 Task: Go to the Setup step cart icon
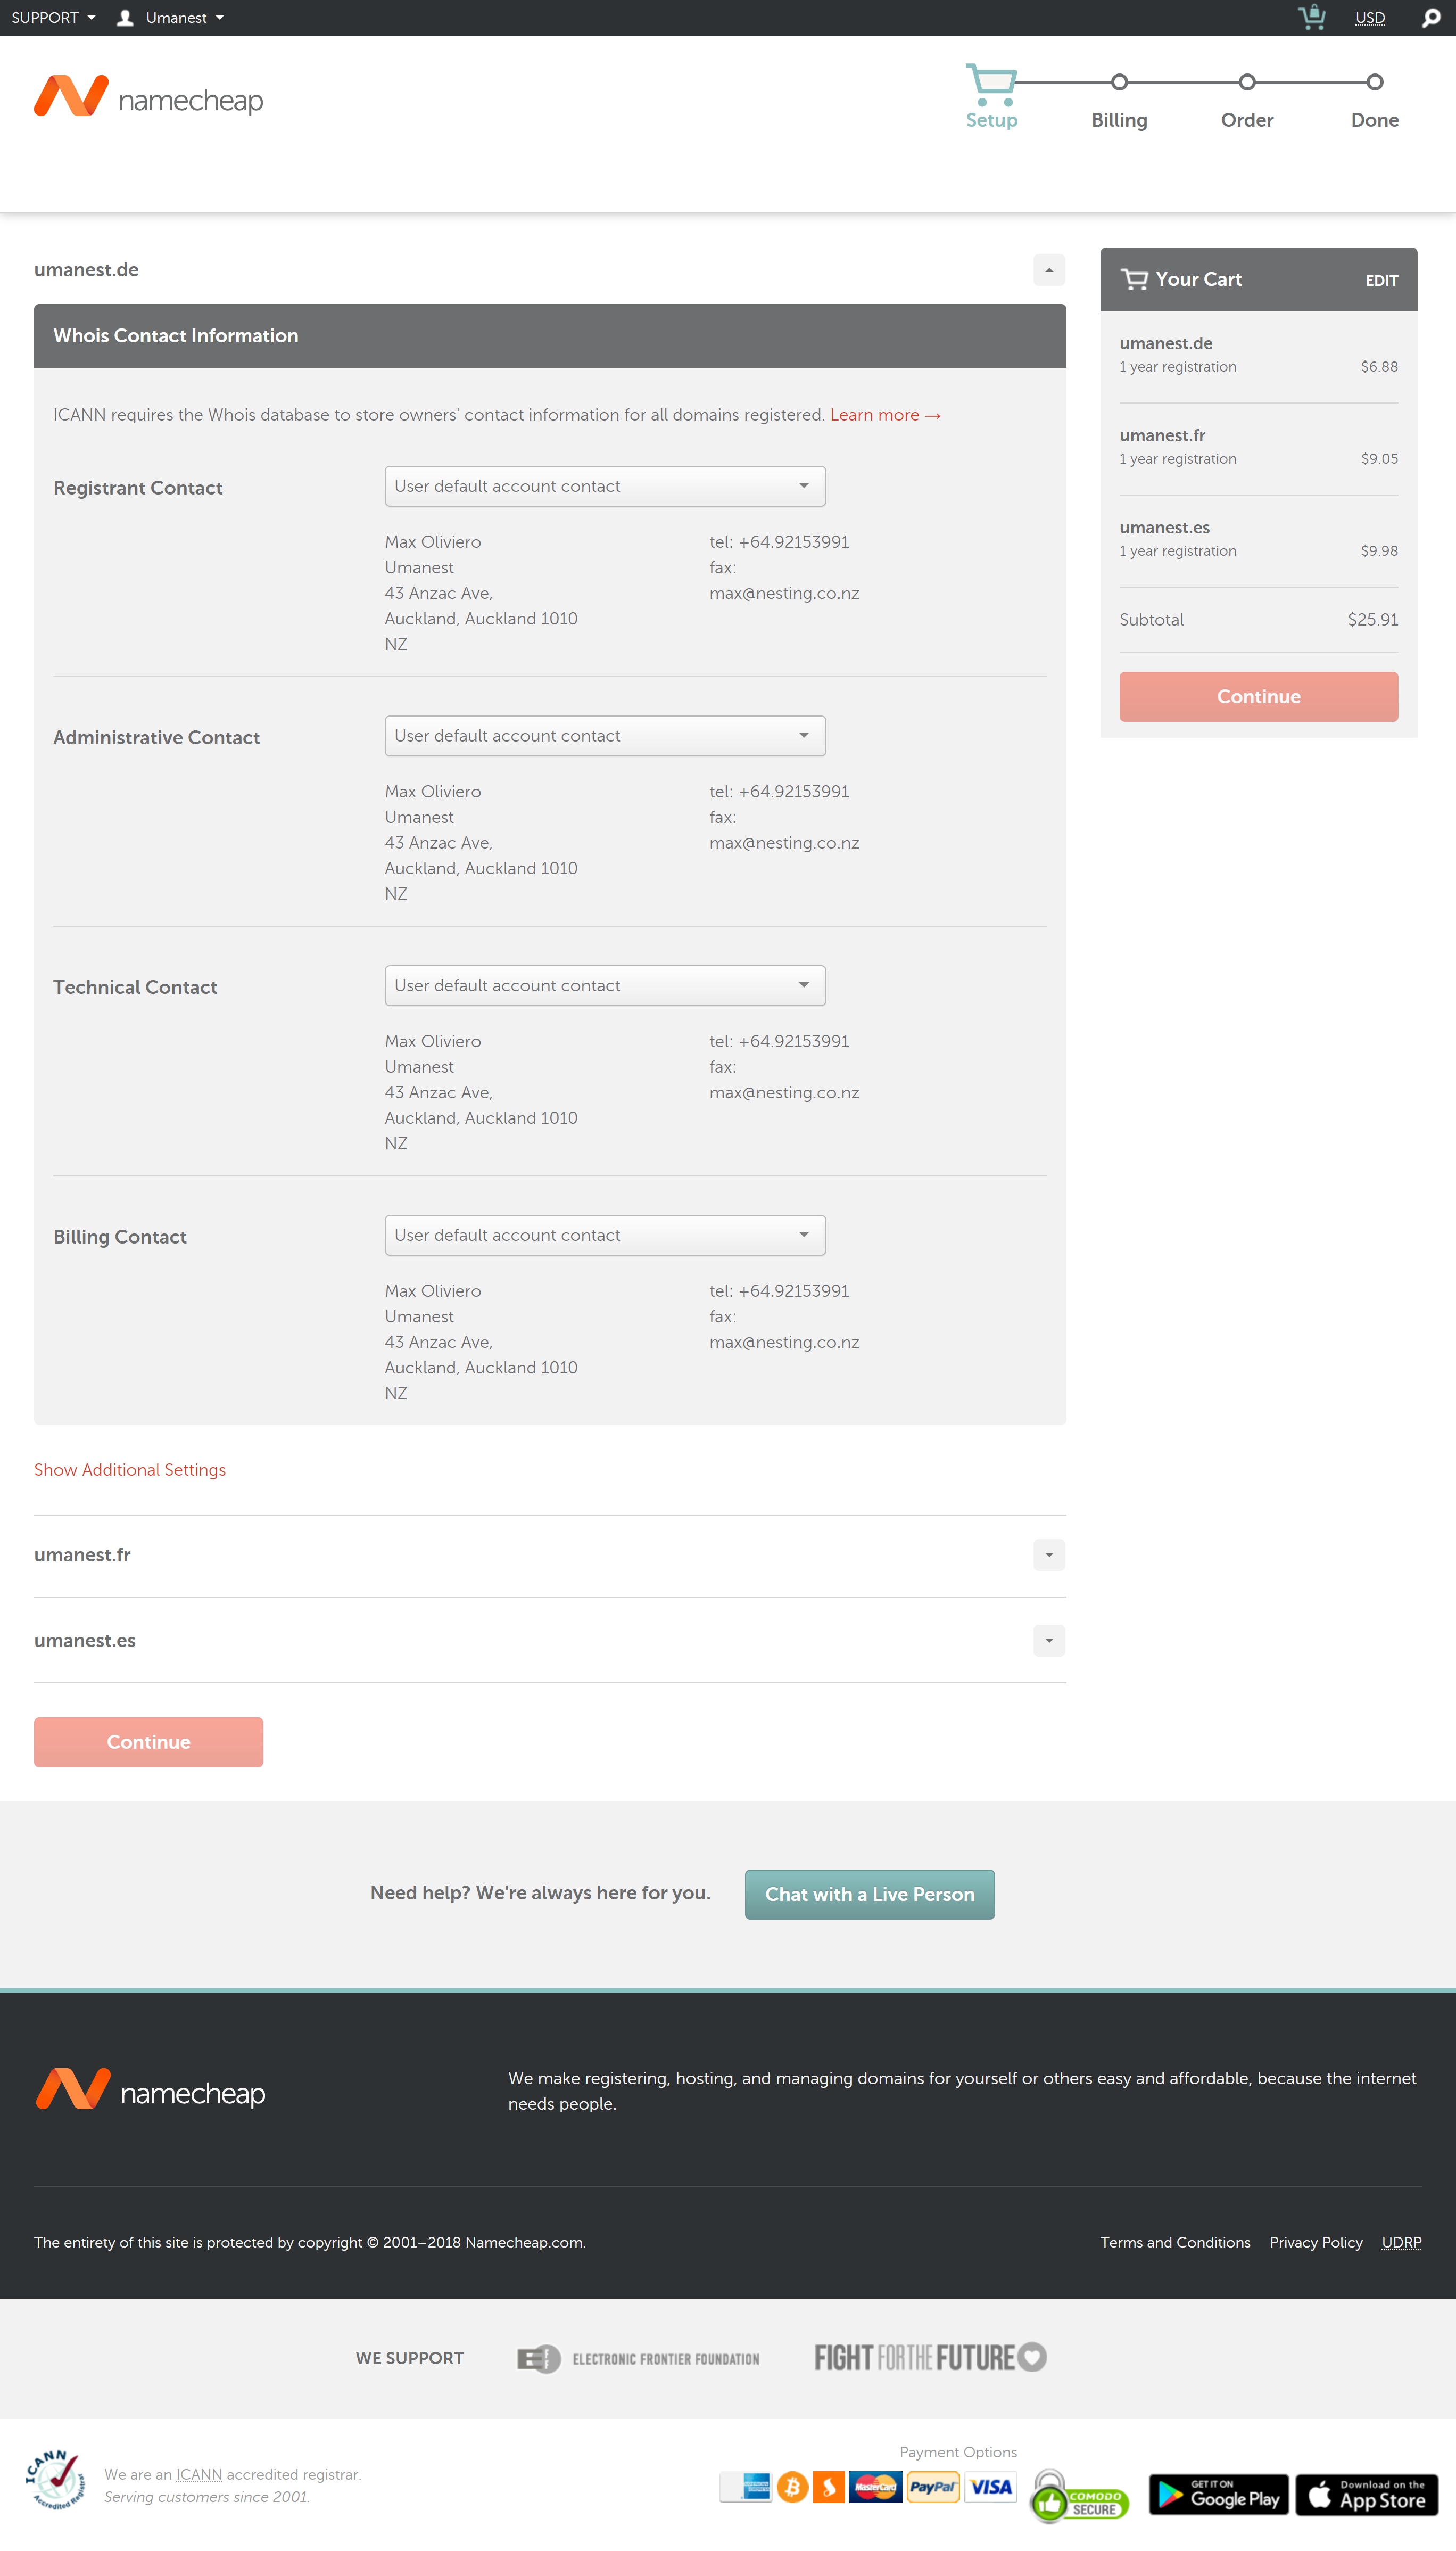[990, 85]
